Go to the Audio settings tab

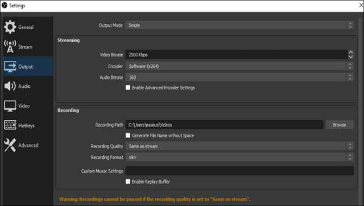point(28,86)
